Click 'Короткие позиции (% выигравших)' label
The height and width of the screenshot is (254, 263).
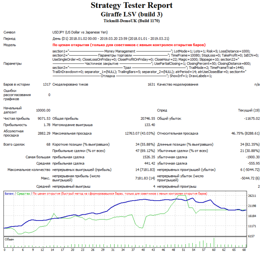(81, 144)
